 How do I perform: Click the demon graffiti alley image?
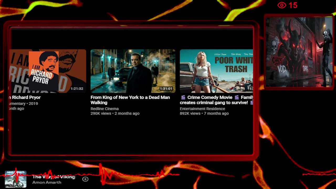299,52
